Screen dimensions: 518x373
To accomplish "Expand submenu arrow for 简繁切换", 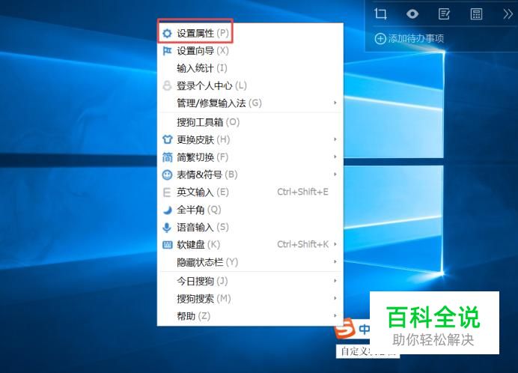I will (335, 157).
